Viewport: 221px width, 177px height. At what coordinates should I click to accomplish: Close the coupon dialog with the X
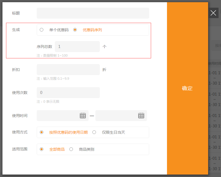[x=213, y=13]
